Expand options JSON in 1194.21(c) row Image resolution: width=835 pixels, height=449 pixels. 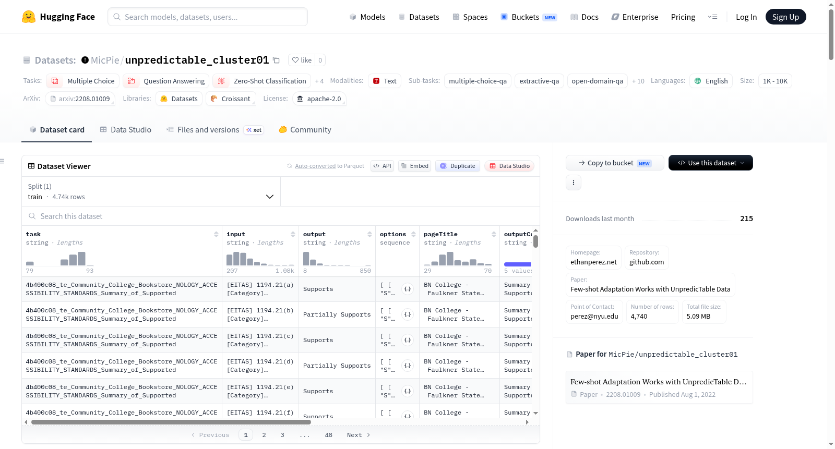pos(408,340)
